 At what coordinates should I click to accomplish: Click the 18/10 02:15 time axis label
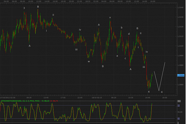(x=97, y=98)
